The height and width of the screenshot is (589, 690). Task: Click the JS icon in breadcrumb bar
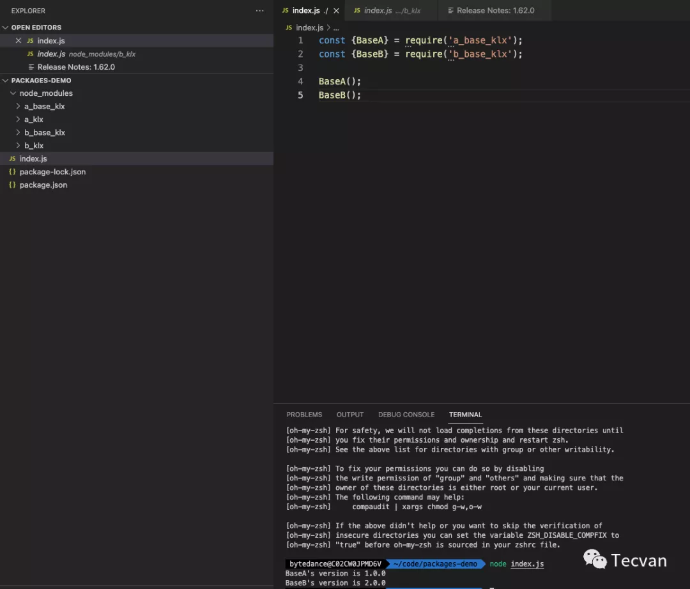(x=289, y=28)
